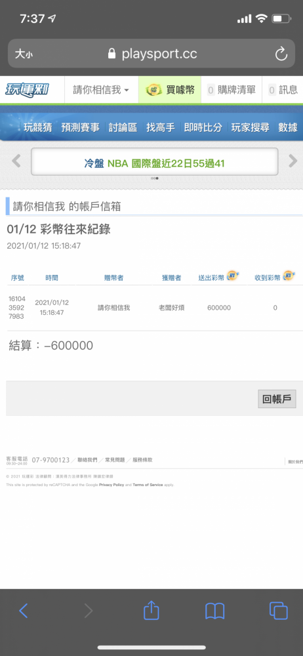Image resolution: width=303 pixels, height=656 pixels.
Task: Tap the Wi-Fi status icon
Action: coord(262,19)
